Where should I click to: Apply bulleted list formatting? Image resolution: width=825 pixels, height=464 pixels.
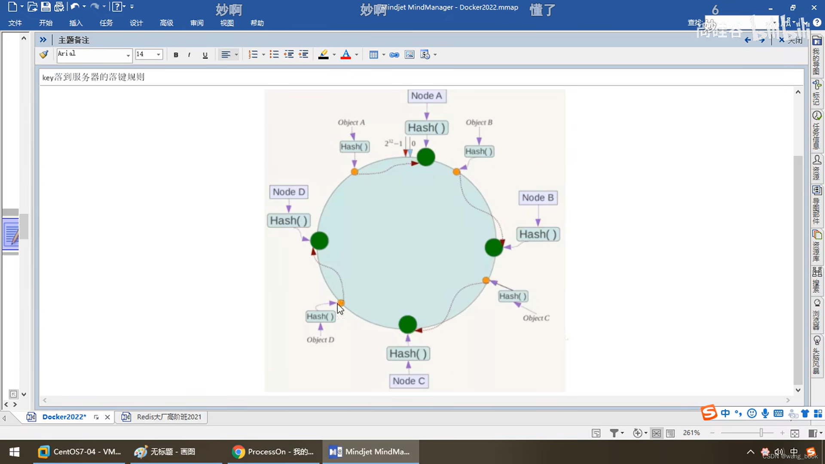coord(274,55)
